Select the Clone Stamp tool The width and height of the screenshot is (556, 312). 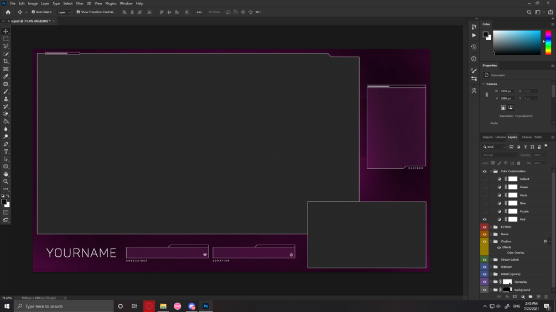tap(6, 99)
